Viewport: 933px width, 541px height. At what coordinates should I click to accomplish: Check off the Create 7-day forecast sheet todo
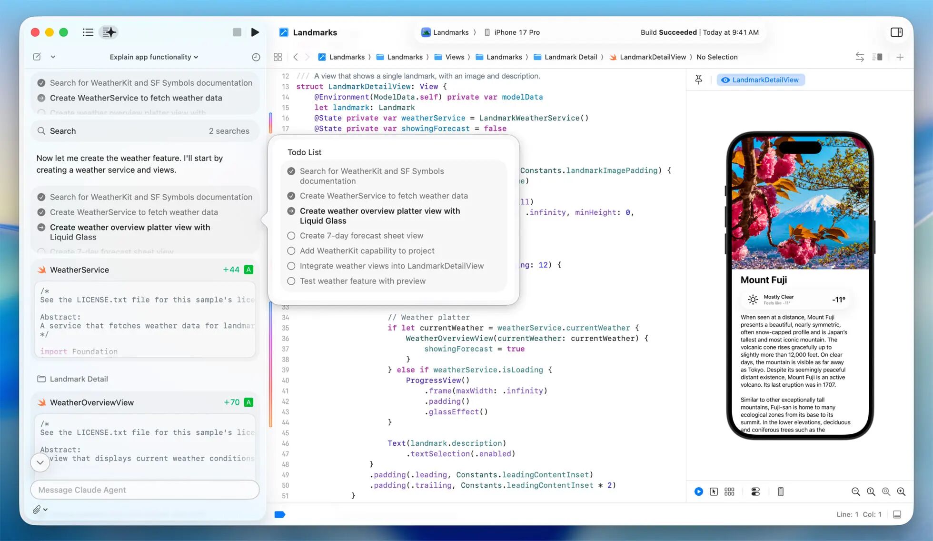pos(291,235)
